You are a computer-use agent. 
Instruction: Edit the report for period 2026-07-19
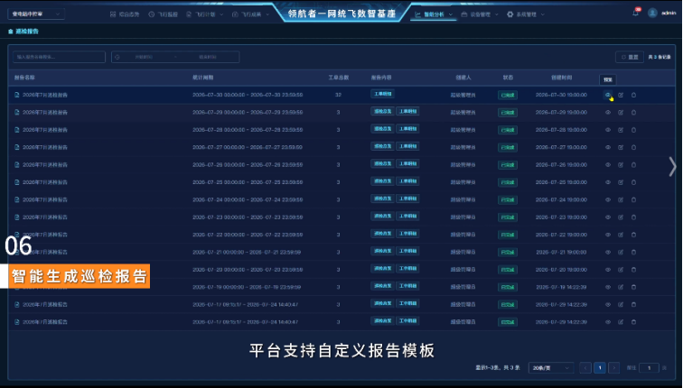(x=621, y=287)
